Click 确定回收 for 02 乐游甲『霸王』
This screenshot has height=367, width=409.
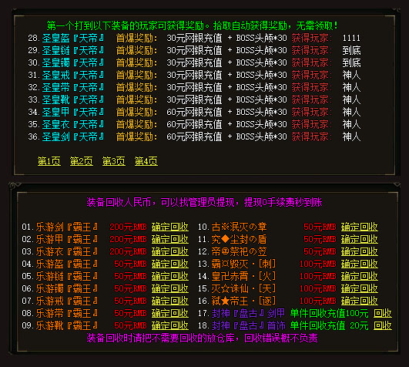(170, 239)
